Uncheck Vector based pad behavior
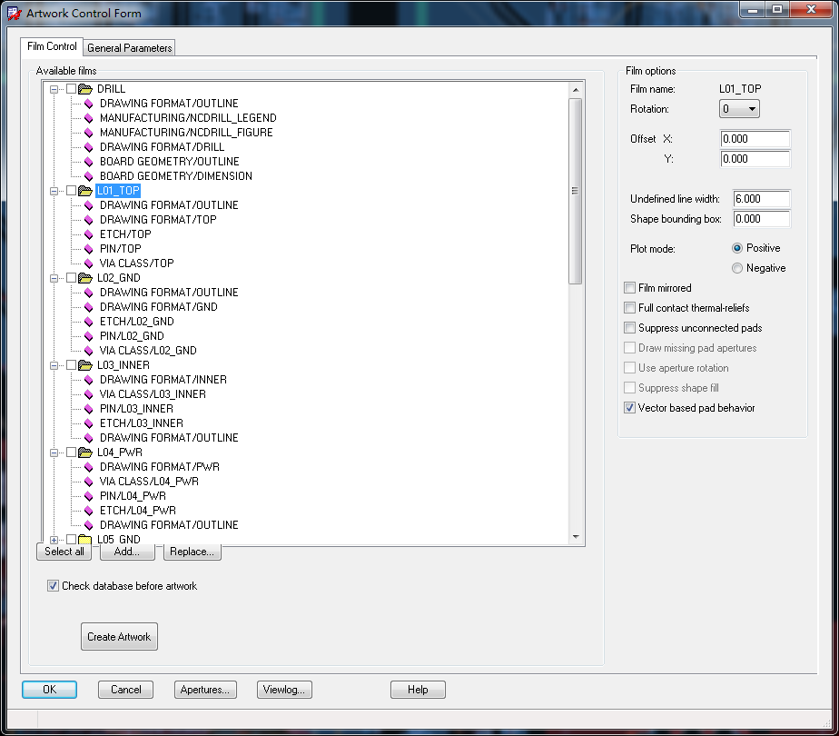 [630, 408]
